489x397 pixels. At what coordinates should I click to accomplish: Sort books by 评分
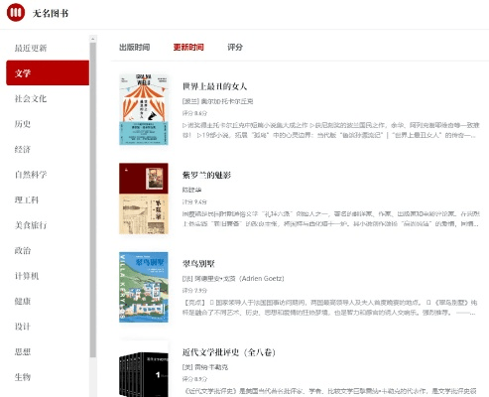pos(235,47)
